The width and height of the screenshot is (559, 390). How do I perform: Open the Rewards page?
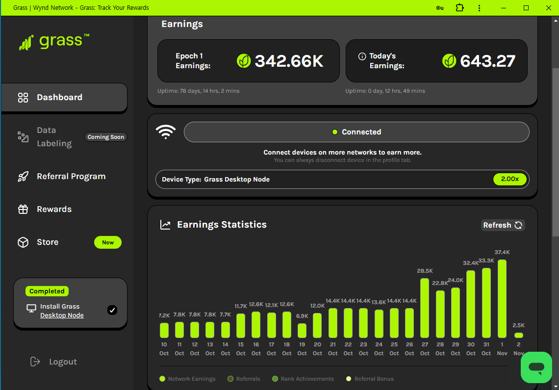click(54, 209)
